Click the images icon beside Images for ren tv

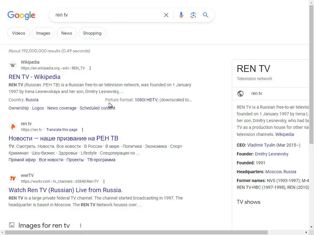pos(12,225)
